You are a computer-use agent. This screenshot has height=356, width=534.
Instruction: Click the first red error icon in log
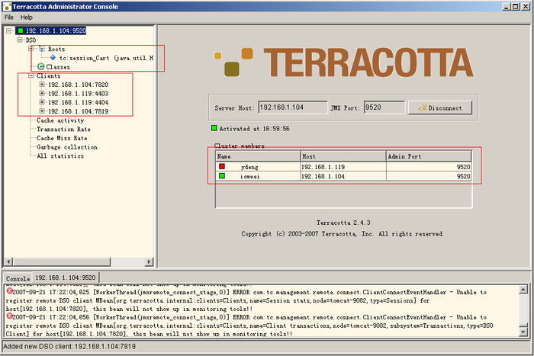coord(9,291)
